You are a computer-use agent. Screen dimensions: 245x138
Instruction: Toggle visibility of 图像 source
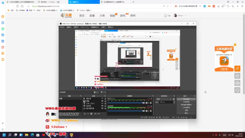pyautogui.click(x=102, y=101)
